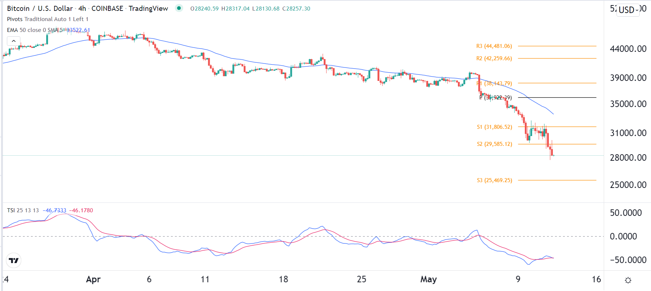Click the May label on time axis
Viewport: 651px width, 291px height.
pos(429,279)
